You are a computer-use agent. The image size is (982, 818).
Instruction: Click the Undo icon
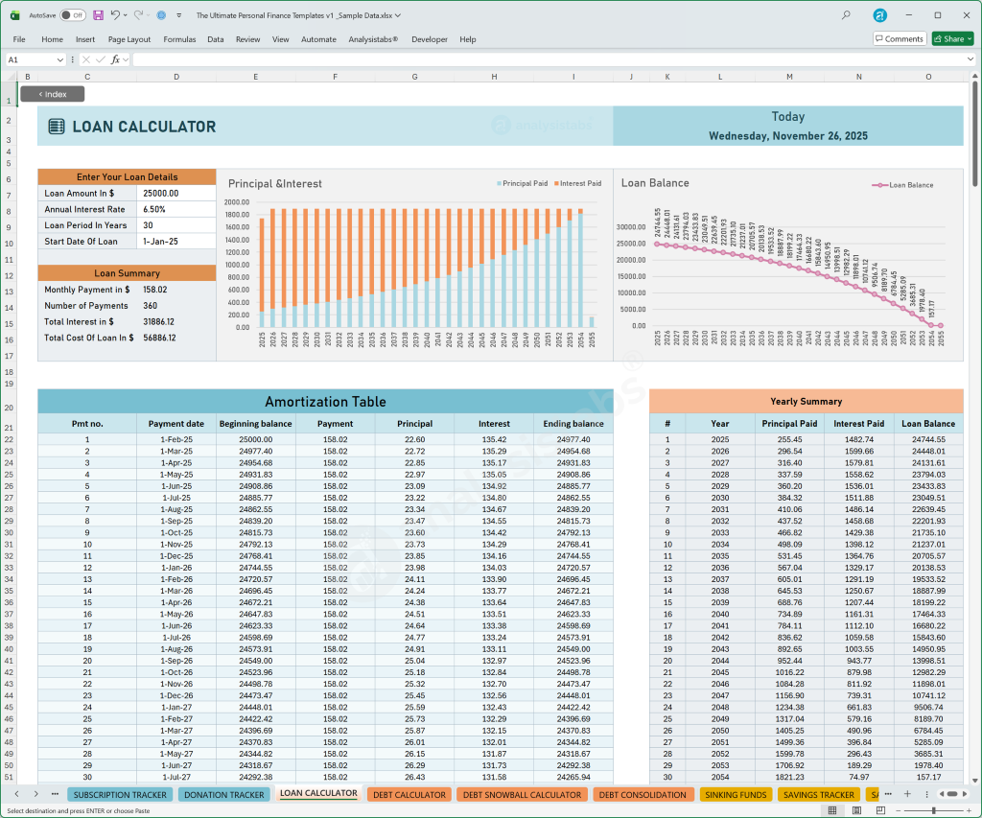click(117, 15)
